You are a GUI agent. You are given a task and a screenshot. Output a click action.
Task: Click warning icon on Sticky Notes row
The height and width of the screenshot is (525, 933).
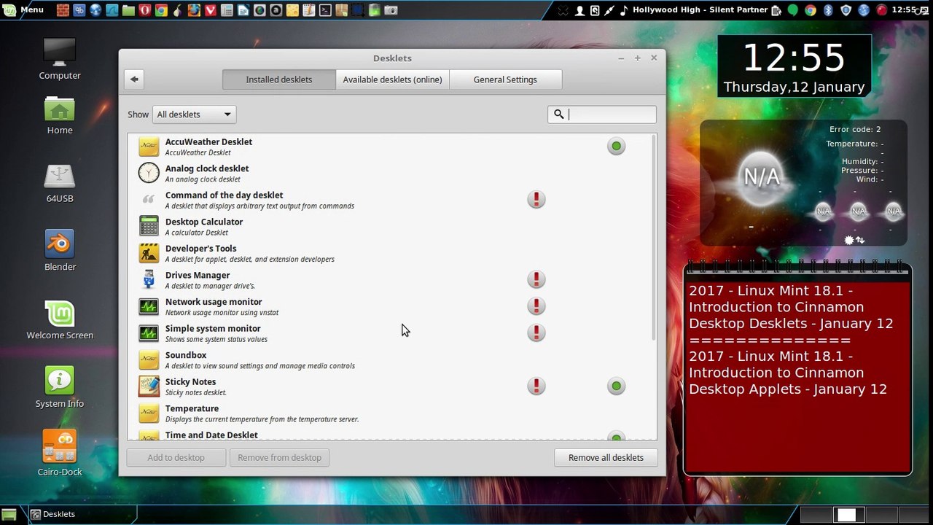(x=536, y=386)
